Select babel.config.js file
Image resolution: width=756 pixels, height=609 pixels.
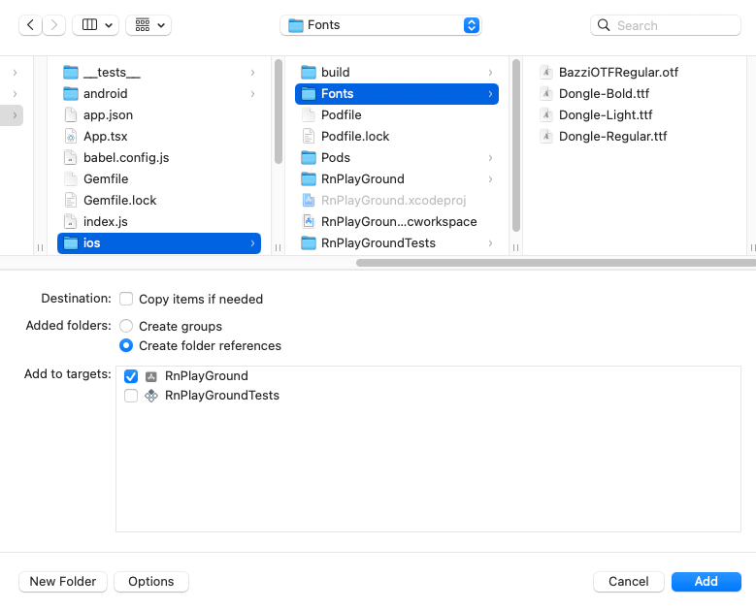click(159, 157)
